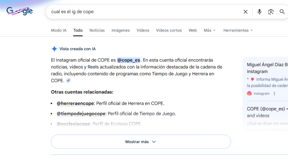Open the three-dot menu beside Instagram

coord(274,94)
